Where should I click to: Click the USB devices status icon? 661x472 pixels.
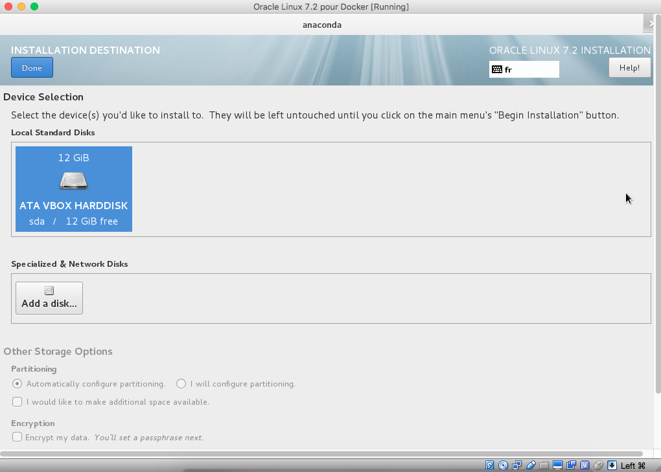[531, 466]
